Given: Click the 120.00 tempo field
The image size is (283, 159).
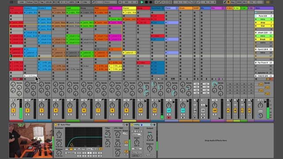Looking at the screenshot, I should [x=48, y=2].
